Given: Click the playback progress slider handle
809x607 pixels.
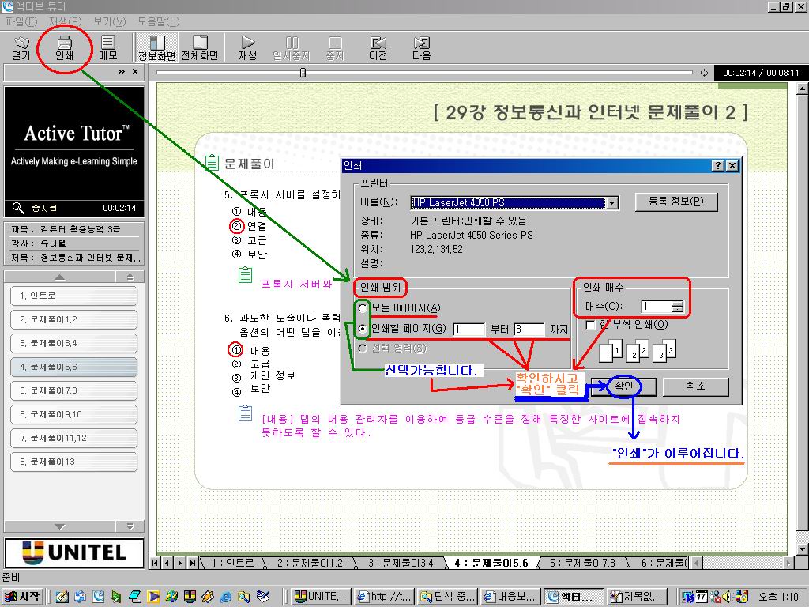Looking at the screenshot, I should (x=303, y=73).
